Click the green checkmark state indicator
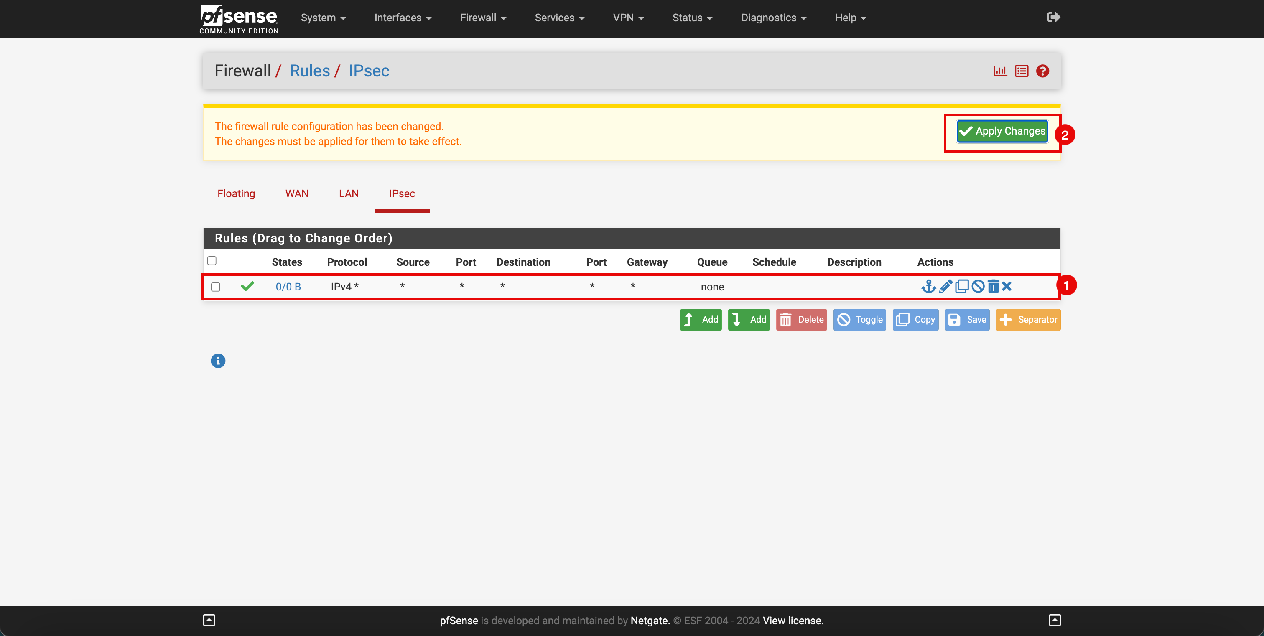This screenshot has width=1264, height=636. [247, 285]
